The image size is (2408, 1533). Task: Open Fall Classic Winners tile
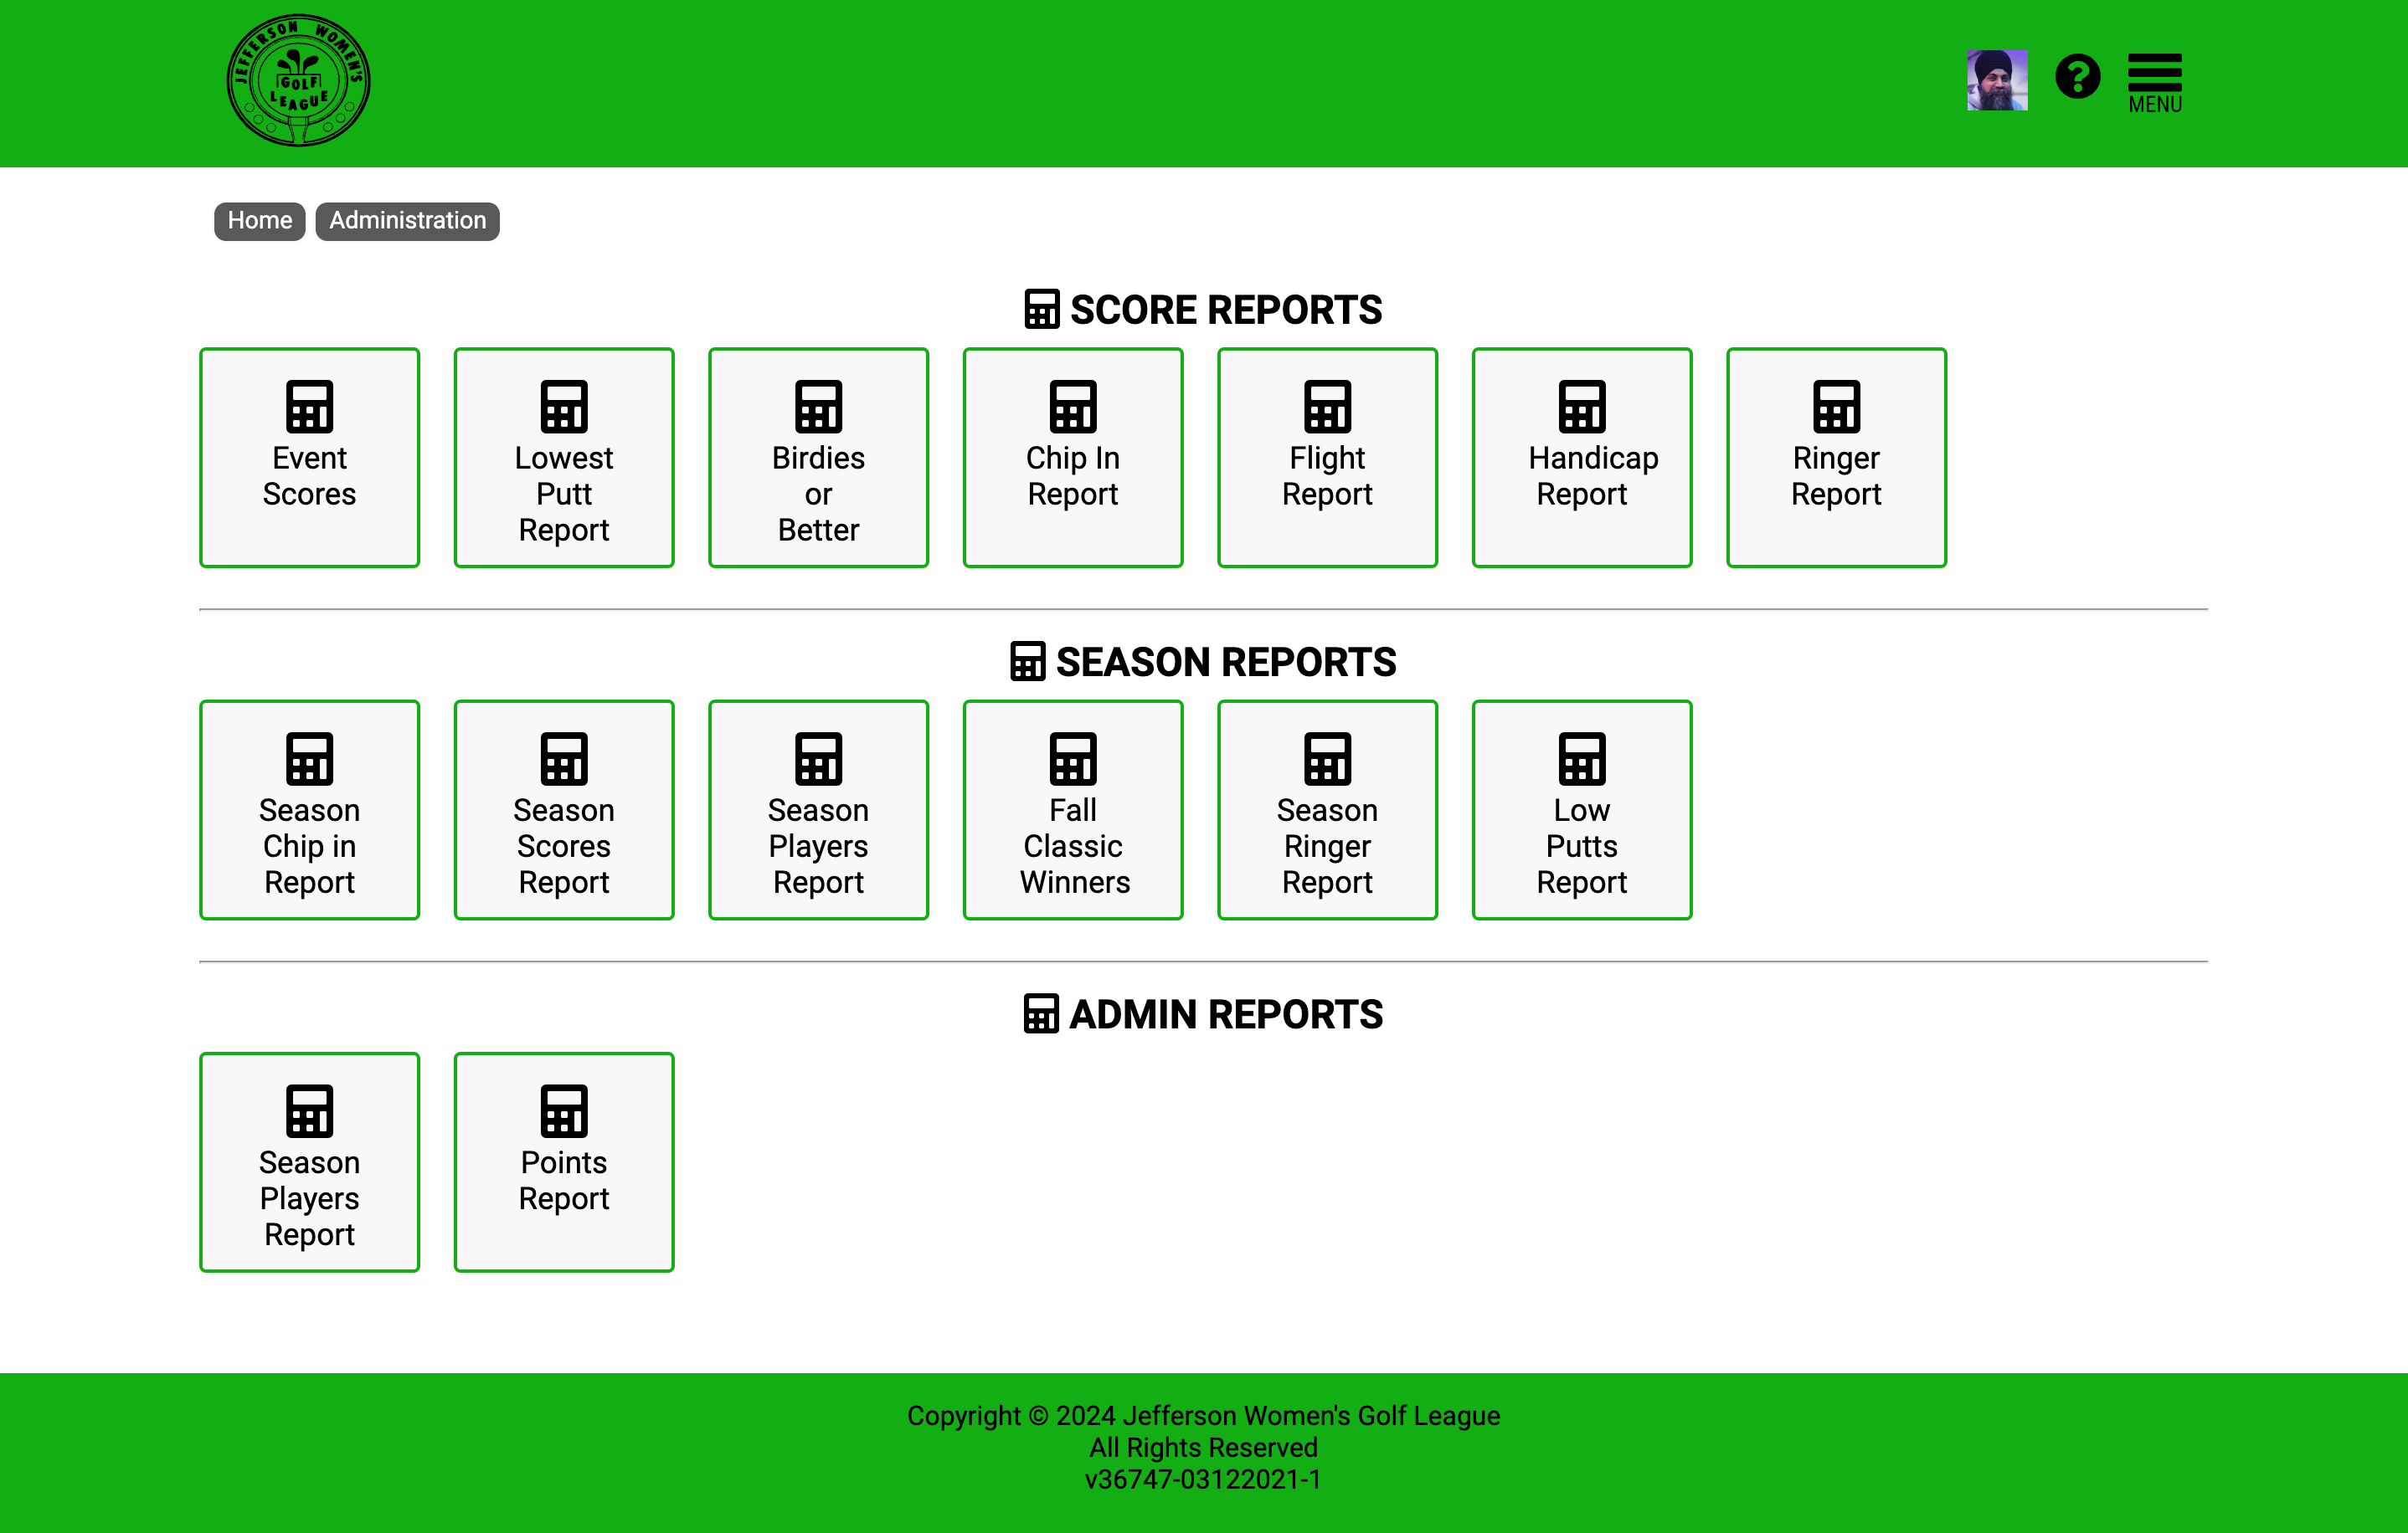pyautogui.click(x=1072, y=809)
